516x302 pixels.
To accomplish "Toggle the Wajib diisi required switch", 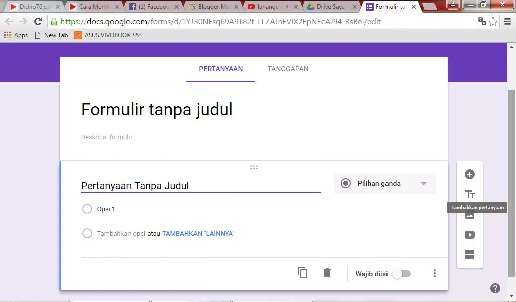I will pyautogui.click(x=402, y=274).
